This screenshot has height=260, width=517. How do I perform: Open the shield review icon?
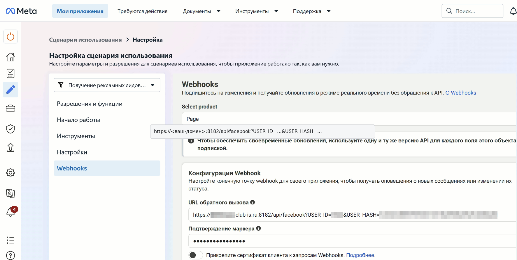[x=10, y=129]
